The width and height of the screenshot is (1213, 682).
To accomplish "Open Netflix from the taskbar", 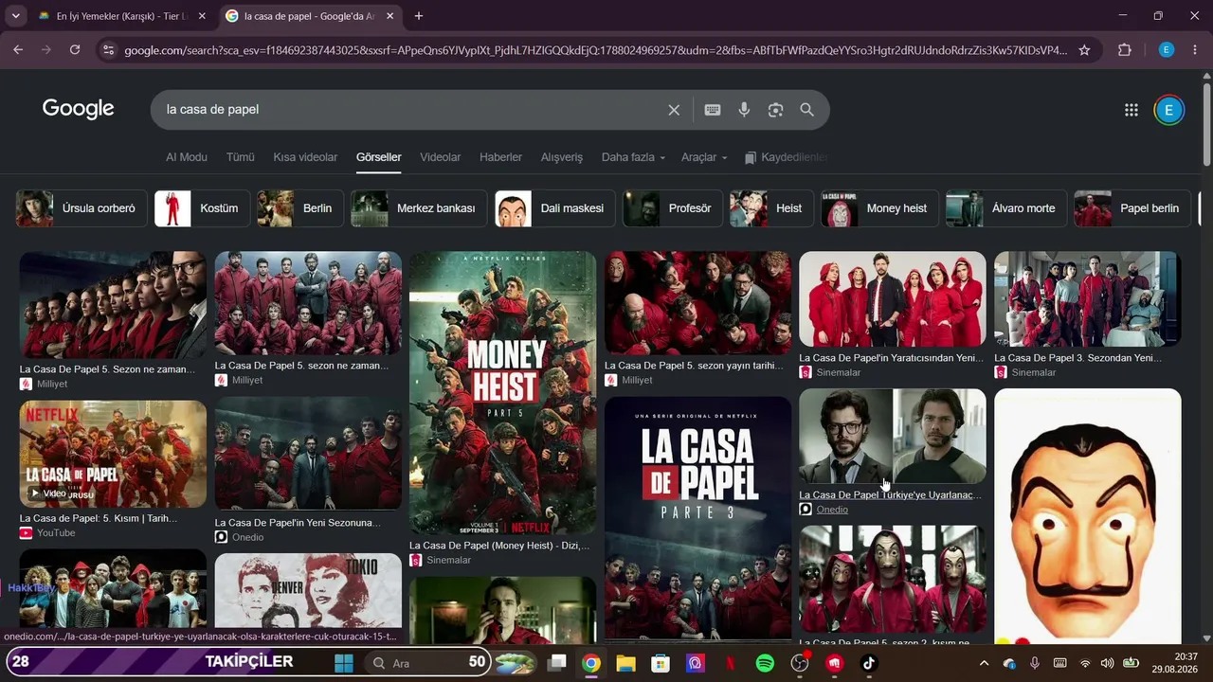I will (x=730, y=663).
